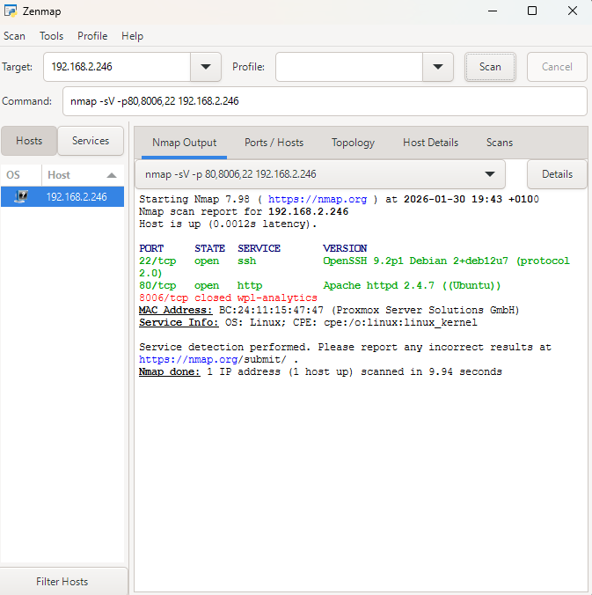Viewport: 592px width, 595px height.
Task: Expand the Profile dropdown list
Action: pyautogui.click(x=437, y=67)
